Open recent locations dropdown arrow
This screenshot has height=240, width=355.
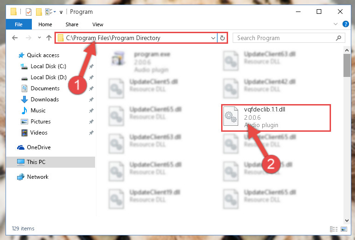point(39,38)
